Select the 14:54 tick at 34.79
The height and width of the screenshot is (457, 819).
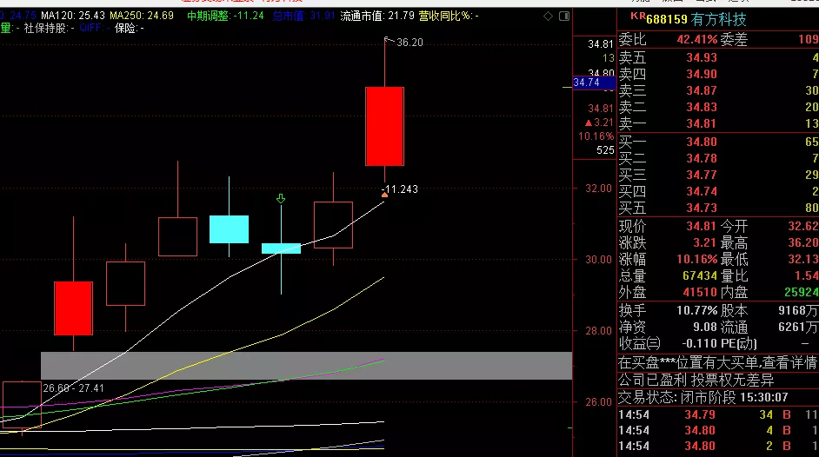(x=718, y=415)
